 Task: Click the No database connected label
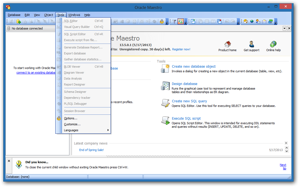pyautogui.click(x=27, y=28)
